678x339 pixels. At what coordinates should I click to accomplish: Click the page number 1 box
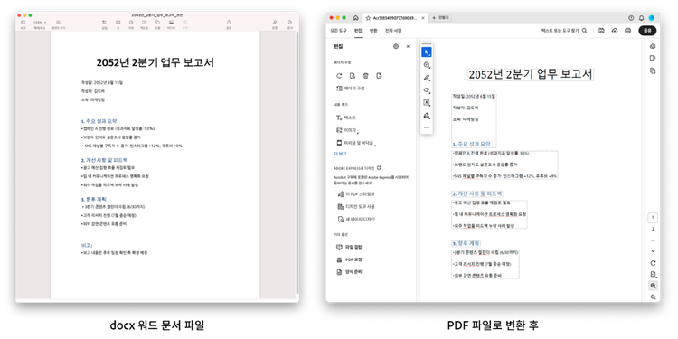(653, 217)
